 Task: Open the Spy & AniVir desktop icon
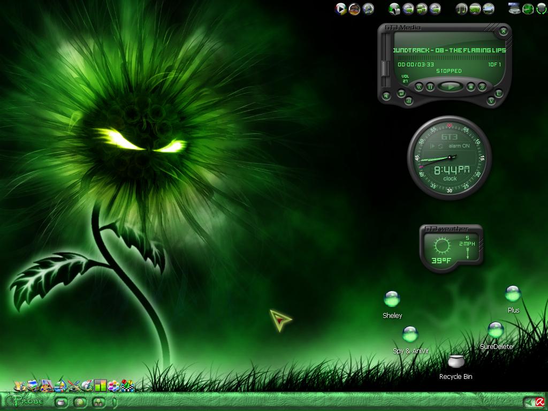point(410,334)
